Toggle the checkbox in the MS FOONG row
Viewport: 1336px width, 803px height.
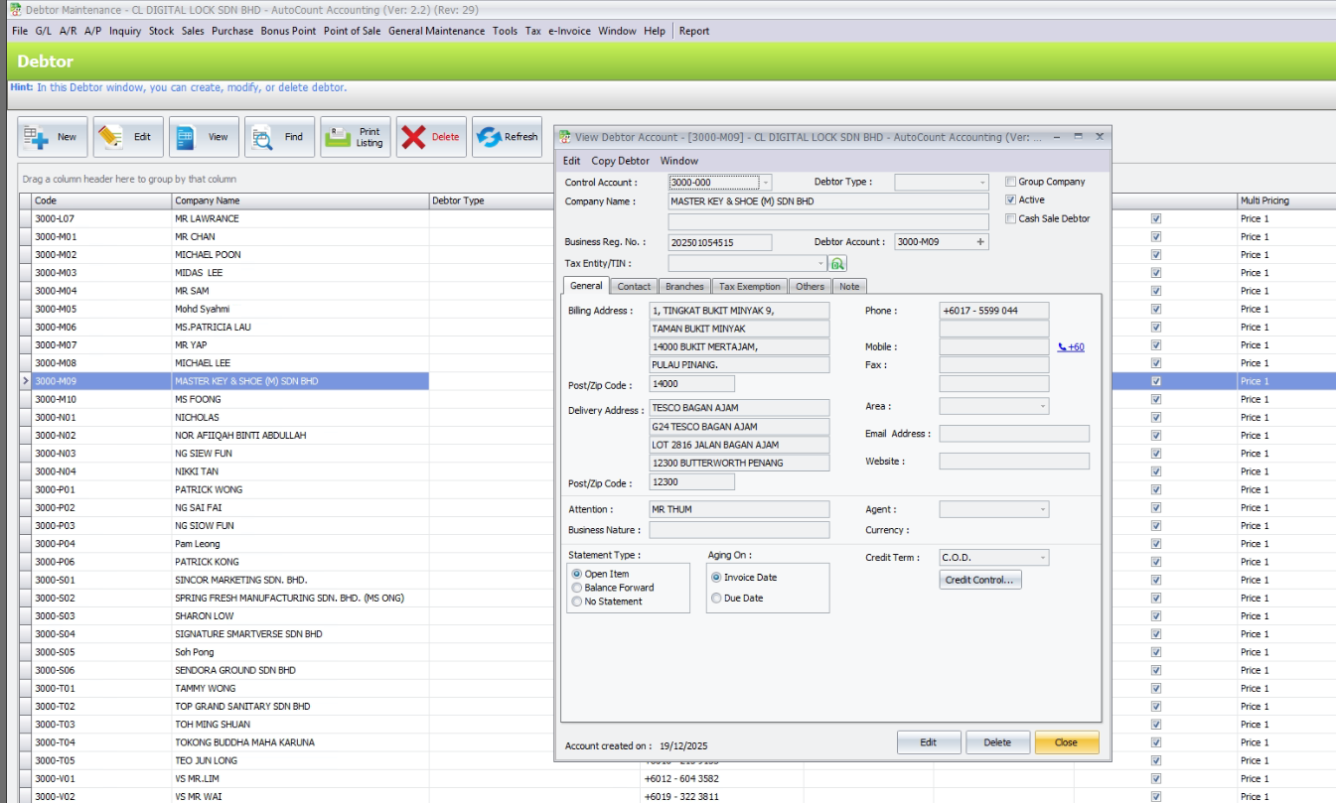[1155, 399]
